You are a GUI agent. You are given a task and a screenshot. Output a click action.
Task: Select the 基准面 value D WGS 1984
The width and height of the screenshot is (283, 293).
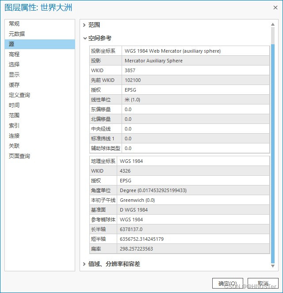click(x=134, y=210)
